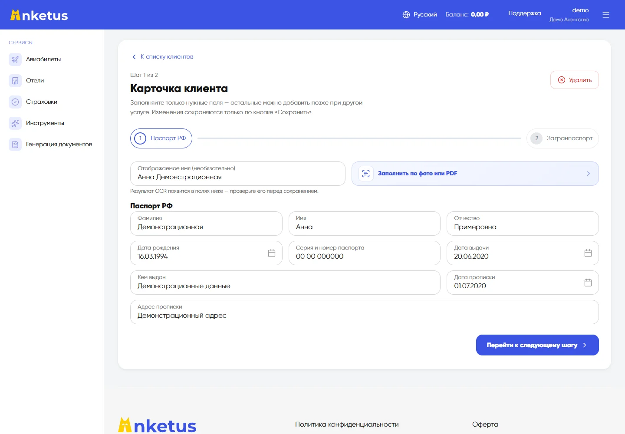Click the footer Anketus logo

[x=157, y=425]
